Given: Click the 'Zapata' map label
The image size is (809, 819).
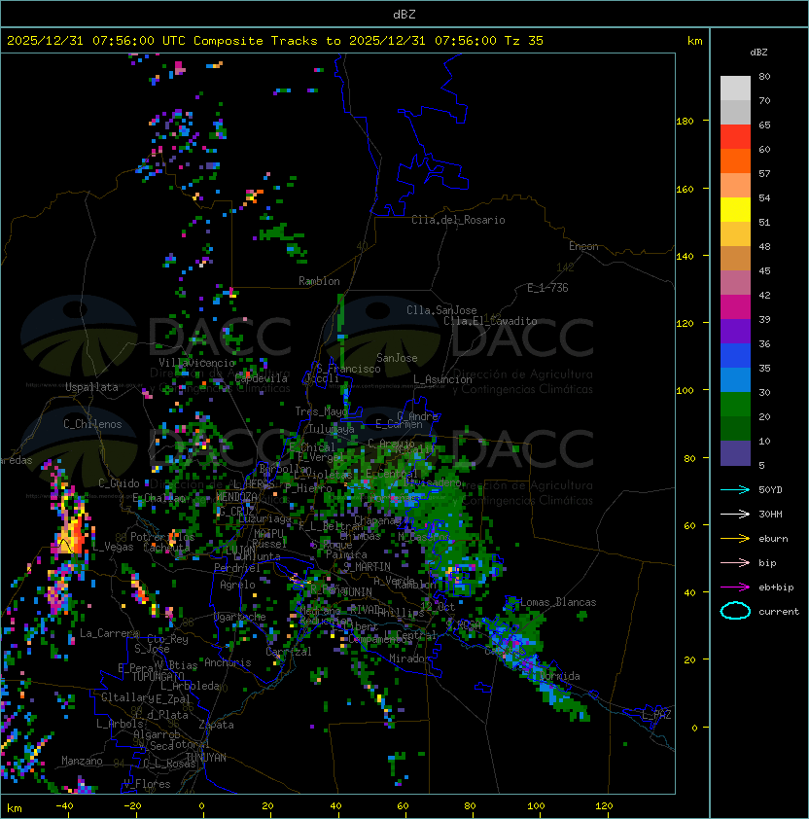Looking at the screenshot, I should coord(216,725).
